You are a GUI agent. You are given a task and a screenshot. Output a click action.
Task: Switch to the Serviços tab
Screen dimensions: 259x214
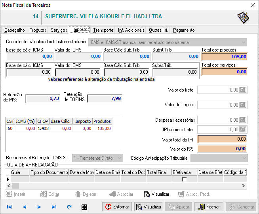(x=59, y=30)
